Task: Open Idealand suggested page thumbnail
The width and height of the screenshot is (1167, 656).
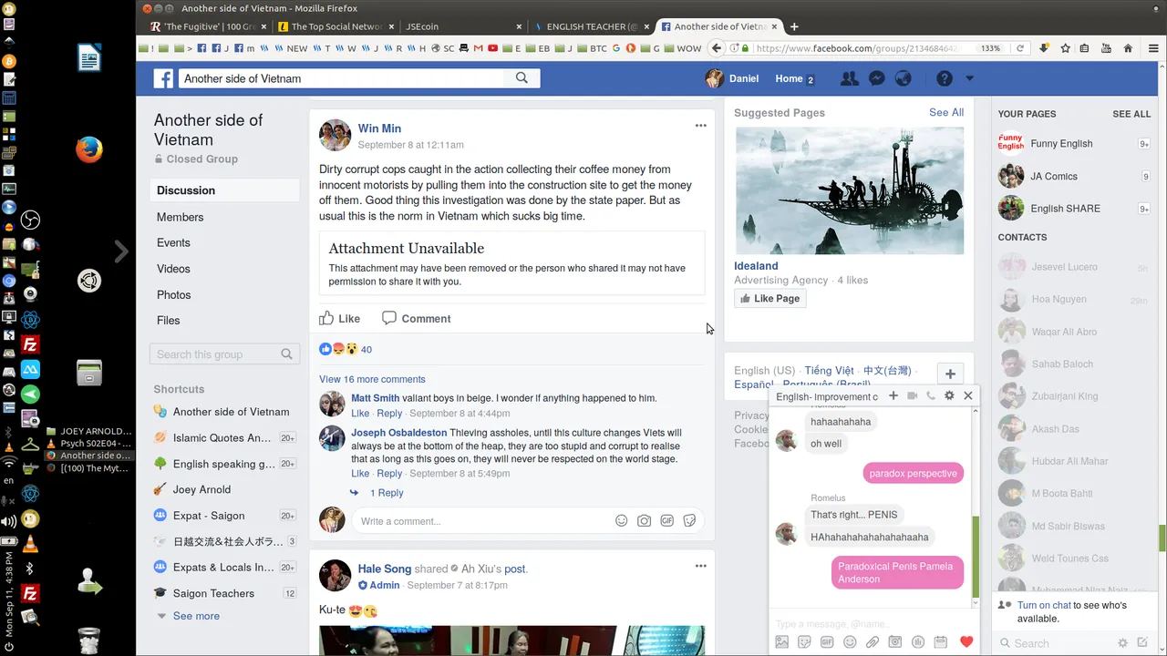Action: [x=850, y=190]
